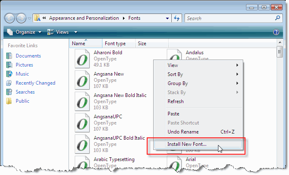Select the Arabic Typesetting font icon

(x=83, y=164)
